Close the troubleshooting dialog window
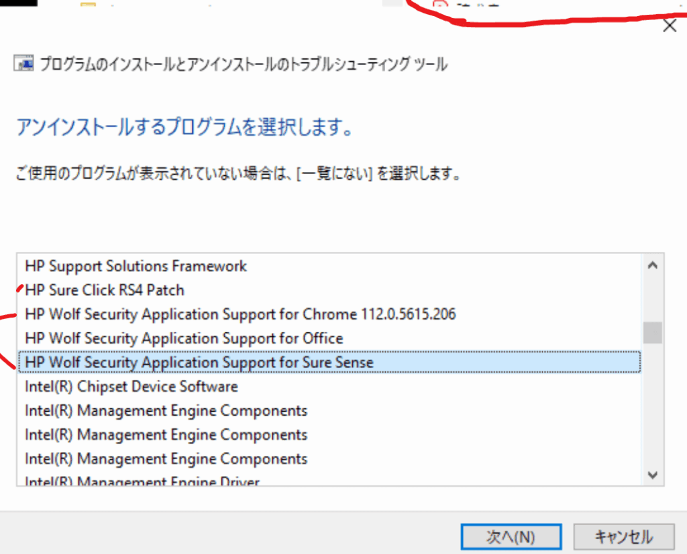This screenshot has height=554, width=687. [669, 26]
